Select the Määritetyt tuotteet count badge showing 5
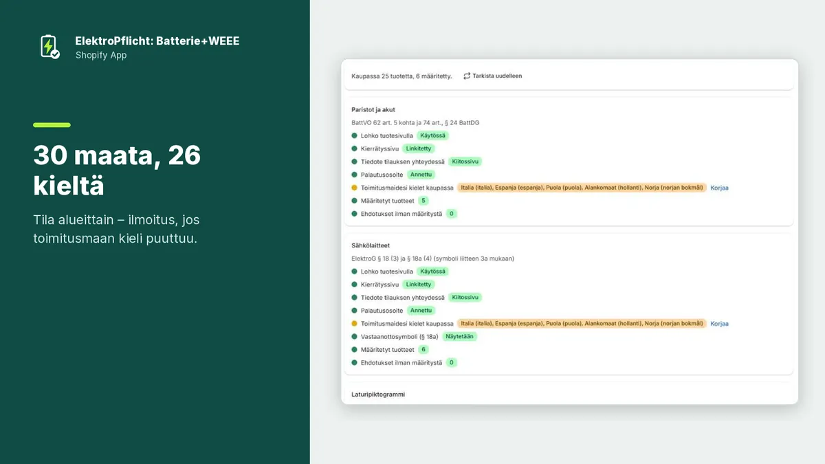The width and height of the screenshot is (825, 464). pos(423,201)
